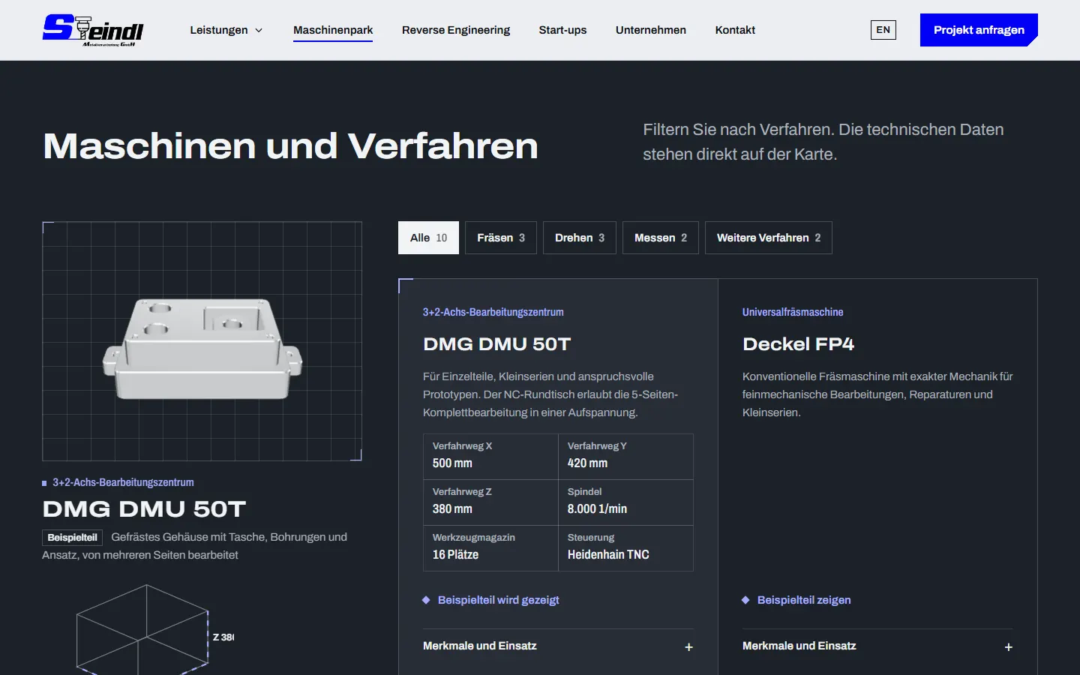
Task: Click the Projekt anfragen button
Action: pos(979,30)
